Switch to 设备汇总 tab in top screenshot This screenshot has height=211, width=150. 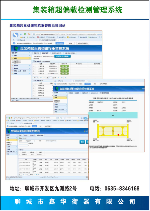[x=36, y=53]
